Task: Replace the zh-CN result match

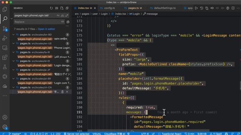Action: [x=63, y=92]
